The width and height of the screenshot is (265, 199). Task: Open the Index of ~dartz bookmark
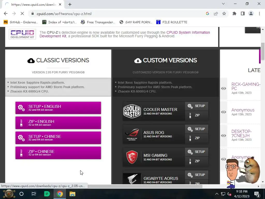(x=59, y=22)
